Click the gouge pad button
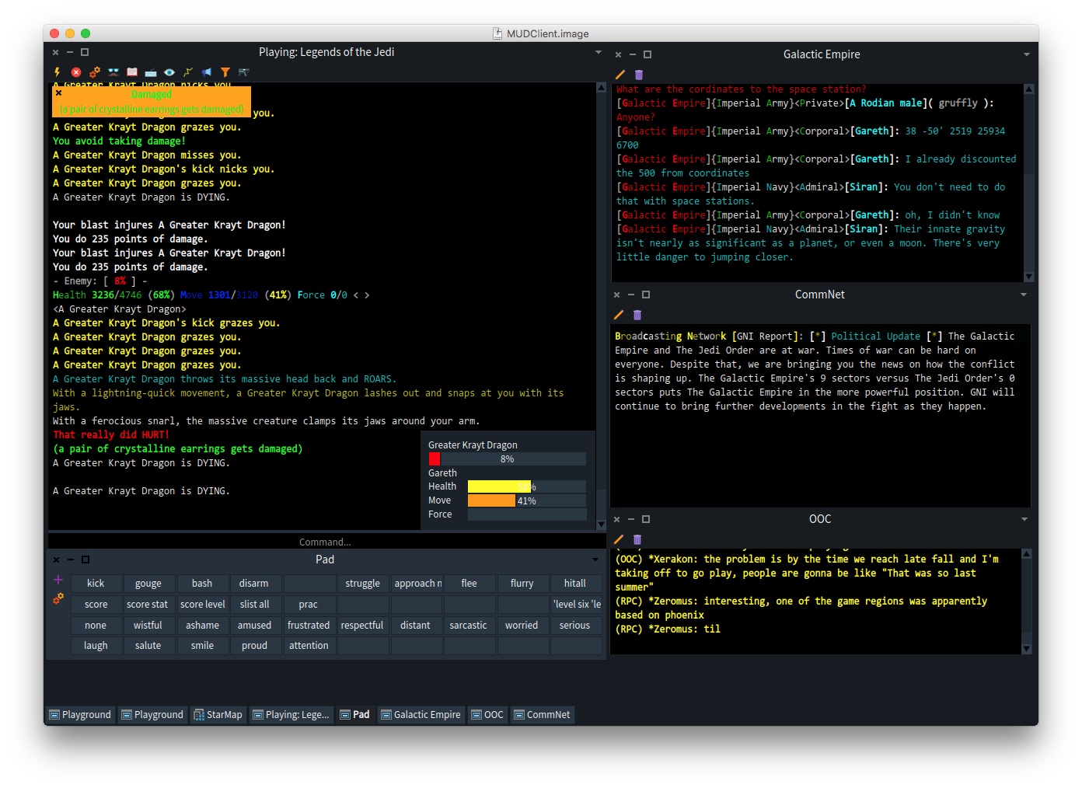 pos(148,584)
